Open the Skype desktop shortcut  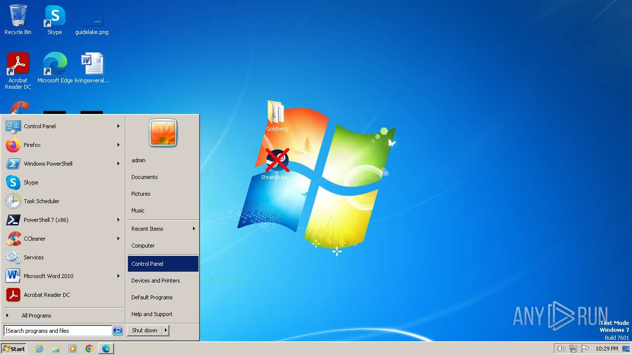[x=54, y=20]
